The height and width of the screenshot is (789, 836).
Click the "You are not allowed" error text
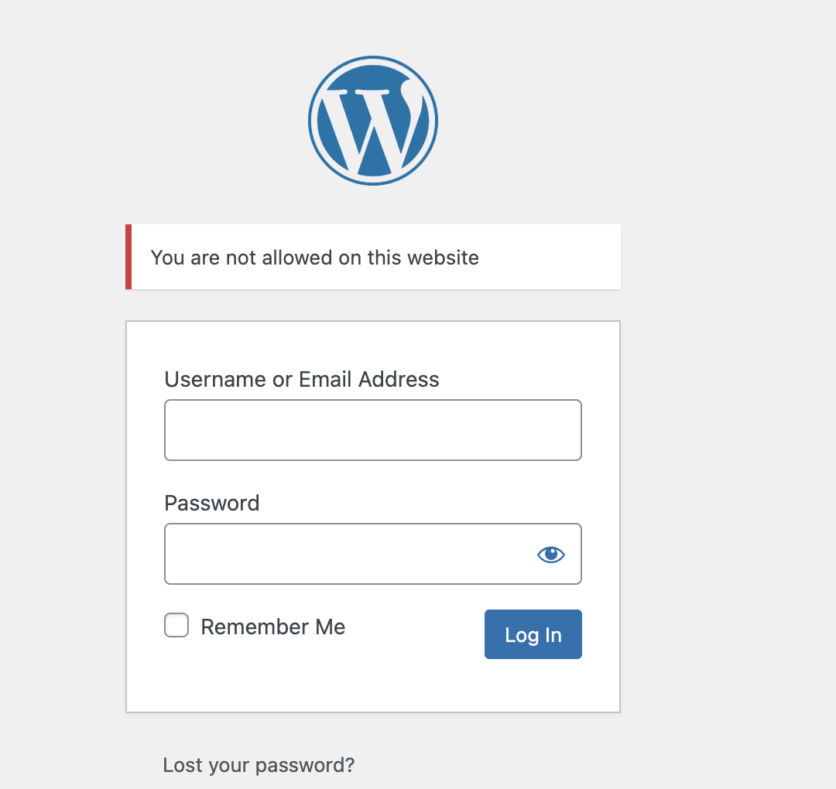[314, 257]
